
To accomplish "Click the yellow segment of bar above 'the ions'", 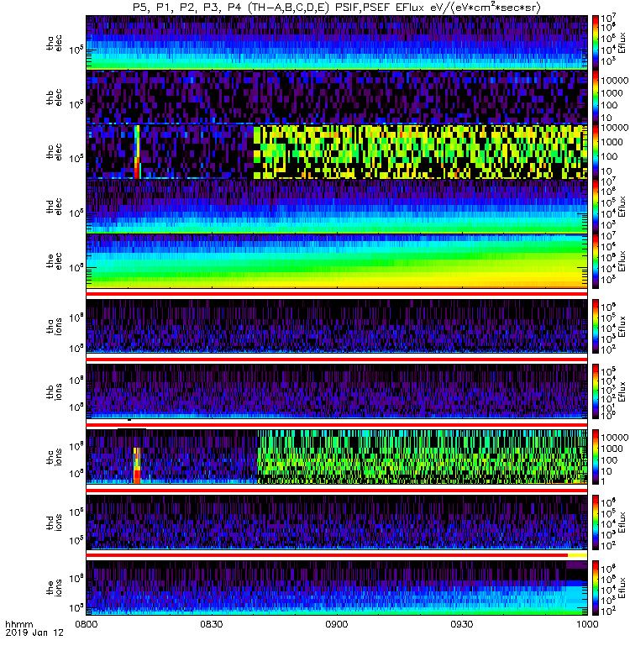I will pyautogui.click(x=577, y=555).
